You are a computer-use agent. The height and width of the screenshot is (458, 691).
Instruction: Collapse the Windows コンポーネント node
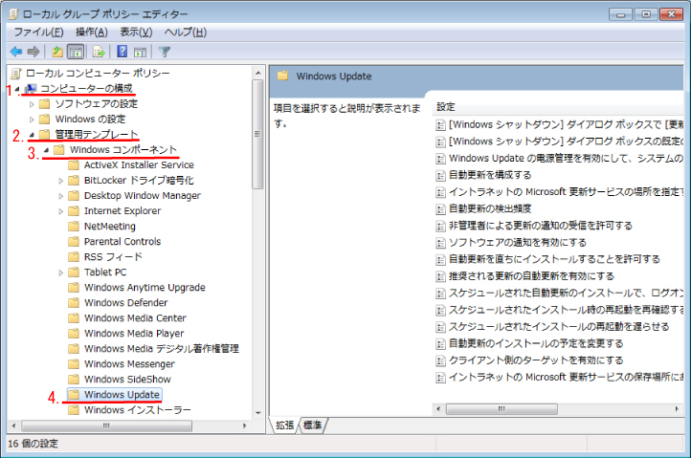(x=46, y=150)
